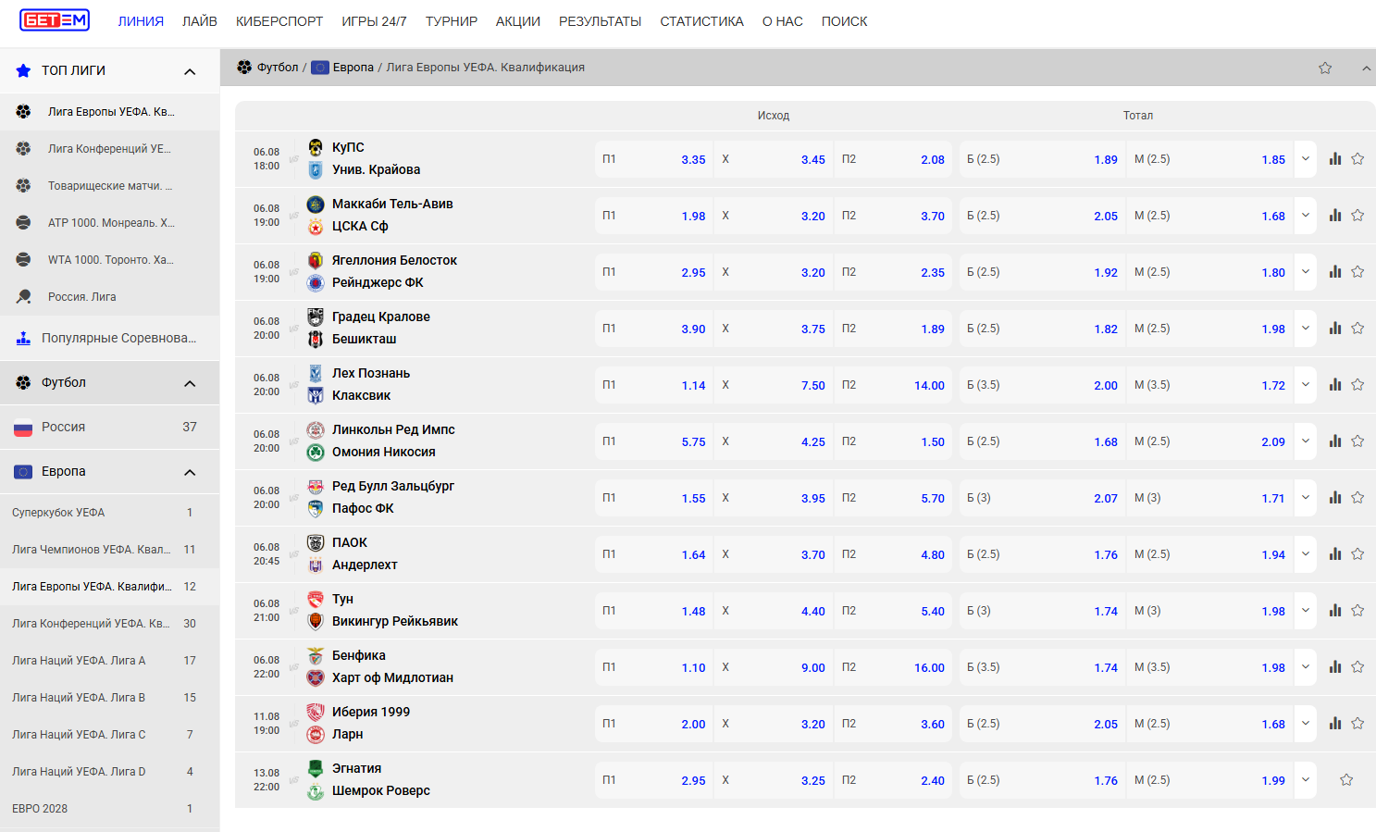
Task: Select Лига Конференций in top leagues
Action: click(110, 149)
